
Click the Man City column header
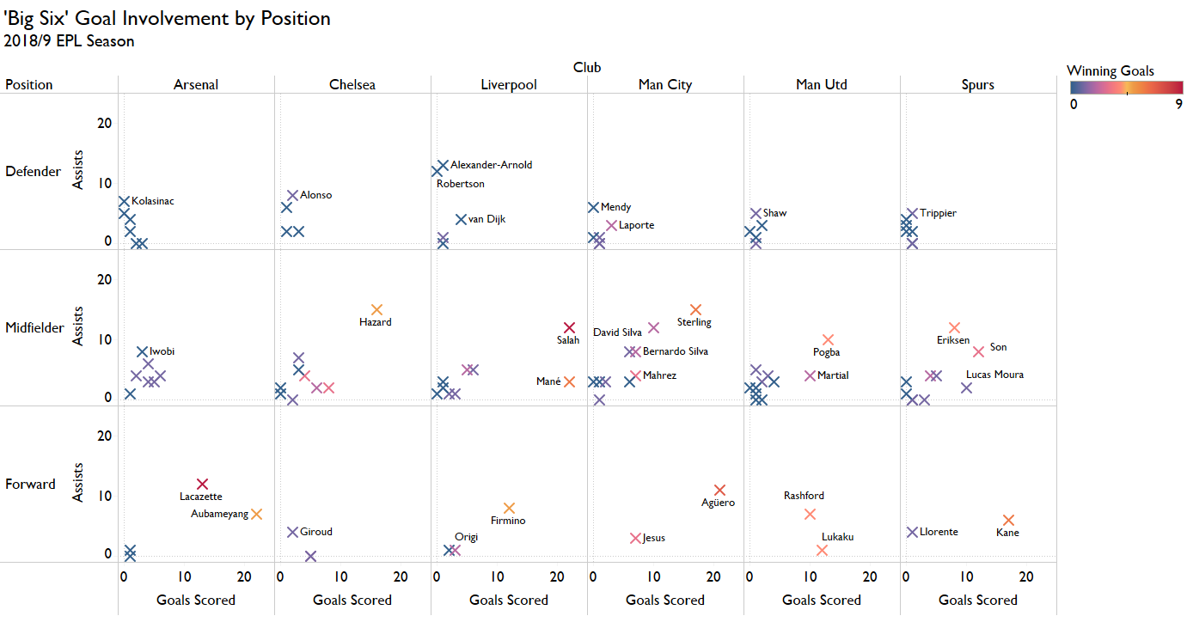click(665, 85)
